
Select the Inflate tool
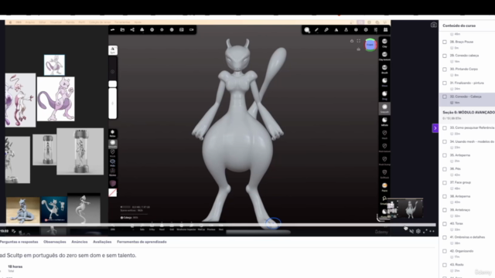[384, 122]
